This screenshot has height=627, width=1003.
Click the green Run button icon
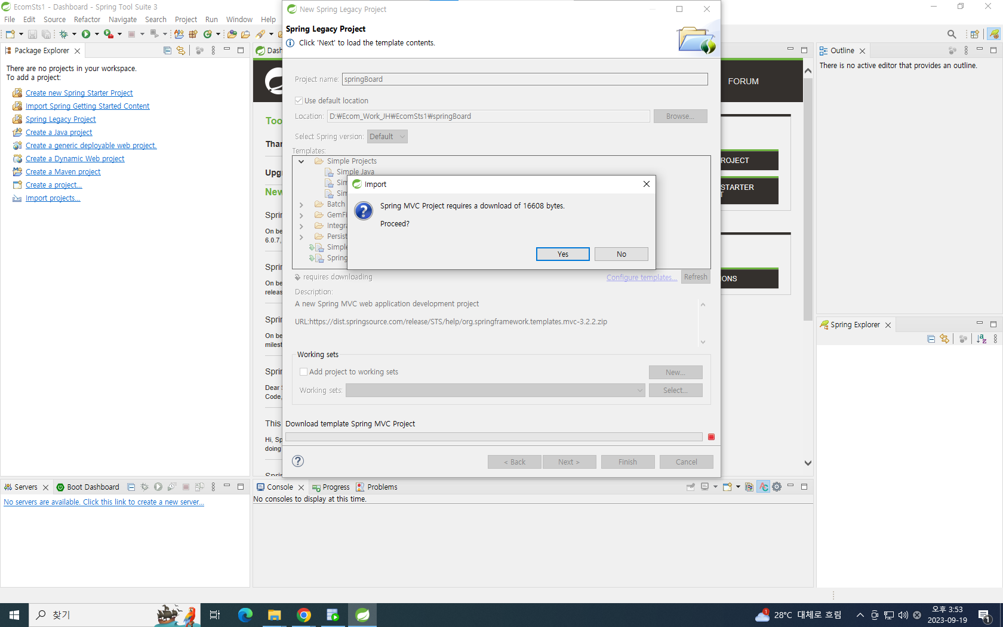(x=86, y=34)
